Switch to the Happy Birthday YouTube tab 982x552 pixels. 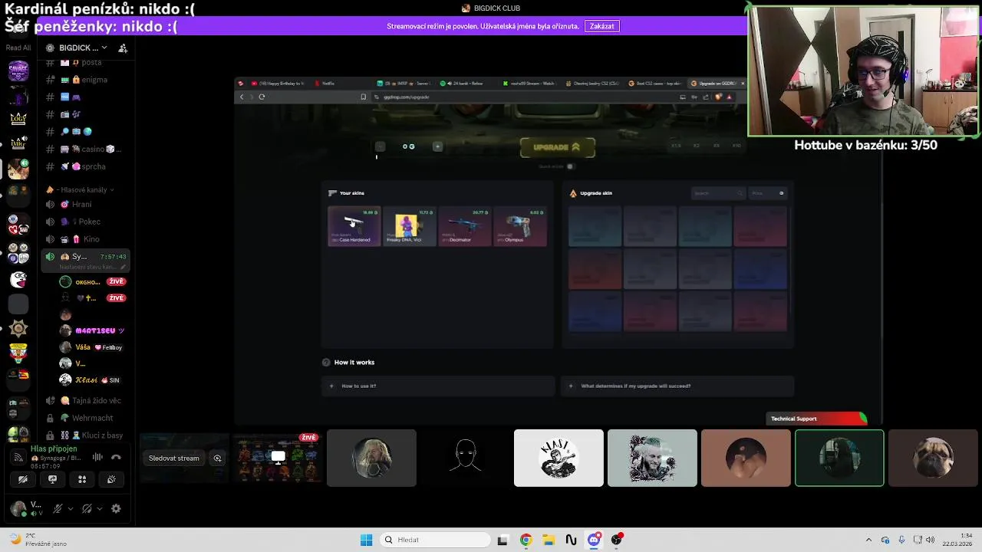point(278,83)
